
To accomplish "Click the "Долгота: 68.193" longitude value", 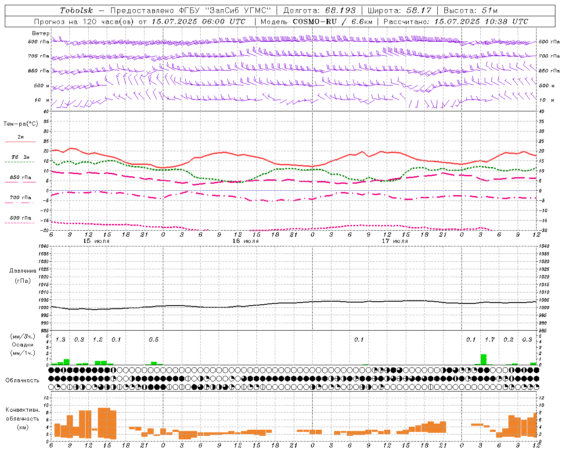I will 319,11.
